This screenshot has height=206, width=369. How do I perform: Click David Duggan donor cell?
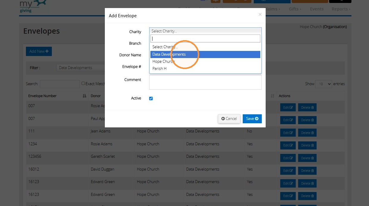click(x=102, y=169)
